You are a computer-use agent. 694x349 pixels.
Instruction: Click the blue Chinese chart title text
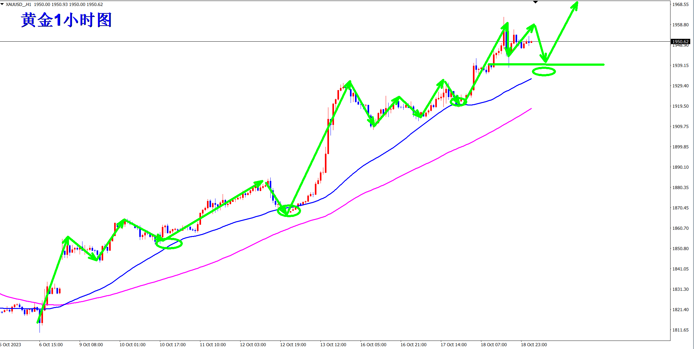(x=66, y=20)
